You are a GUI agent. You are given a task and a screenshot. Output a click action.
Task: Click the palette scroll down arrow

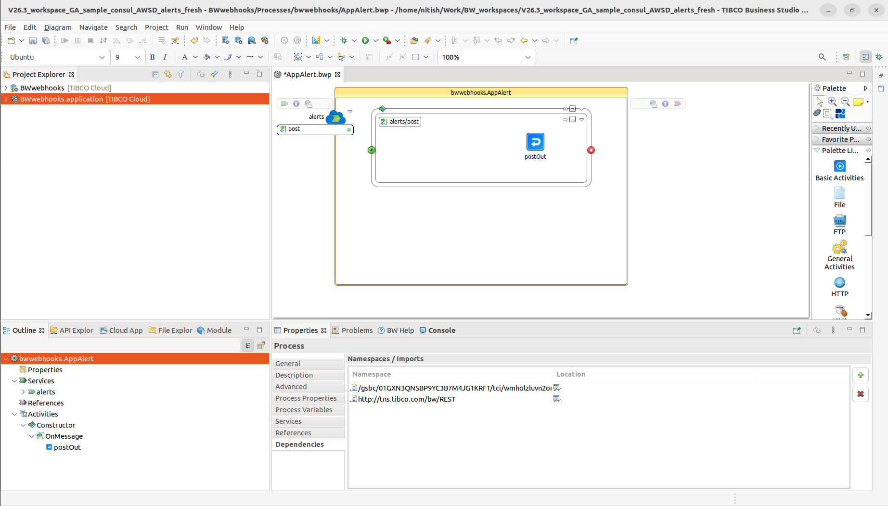click(868, 316)
